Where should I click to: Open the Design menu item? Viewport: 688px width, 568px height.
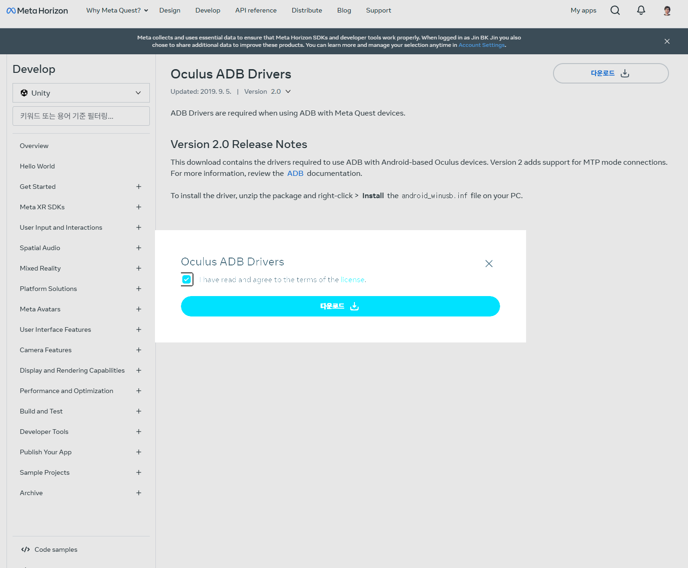170,10
